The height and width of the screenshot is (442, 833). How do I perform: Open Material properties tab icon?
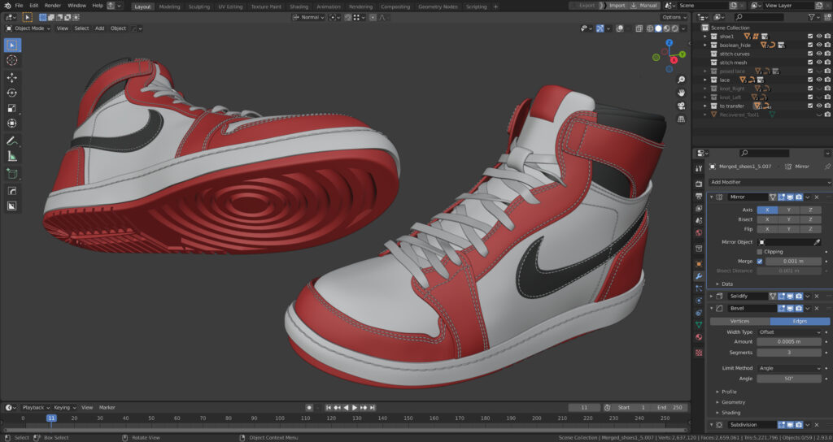point(699,337)
